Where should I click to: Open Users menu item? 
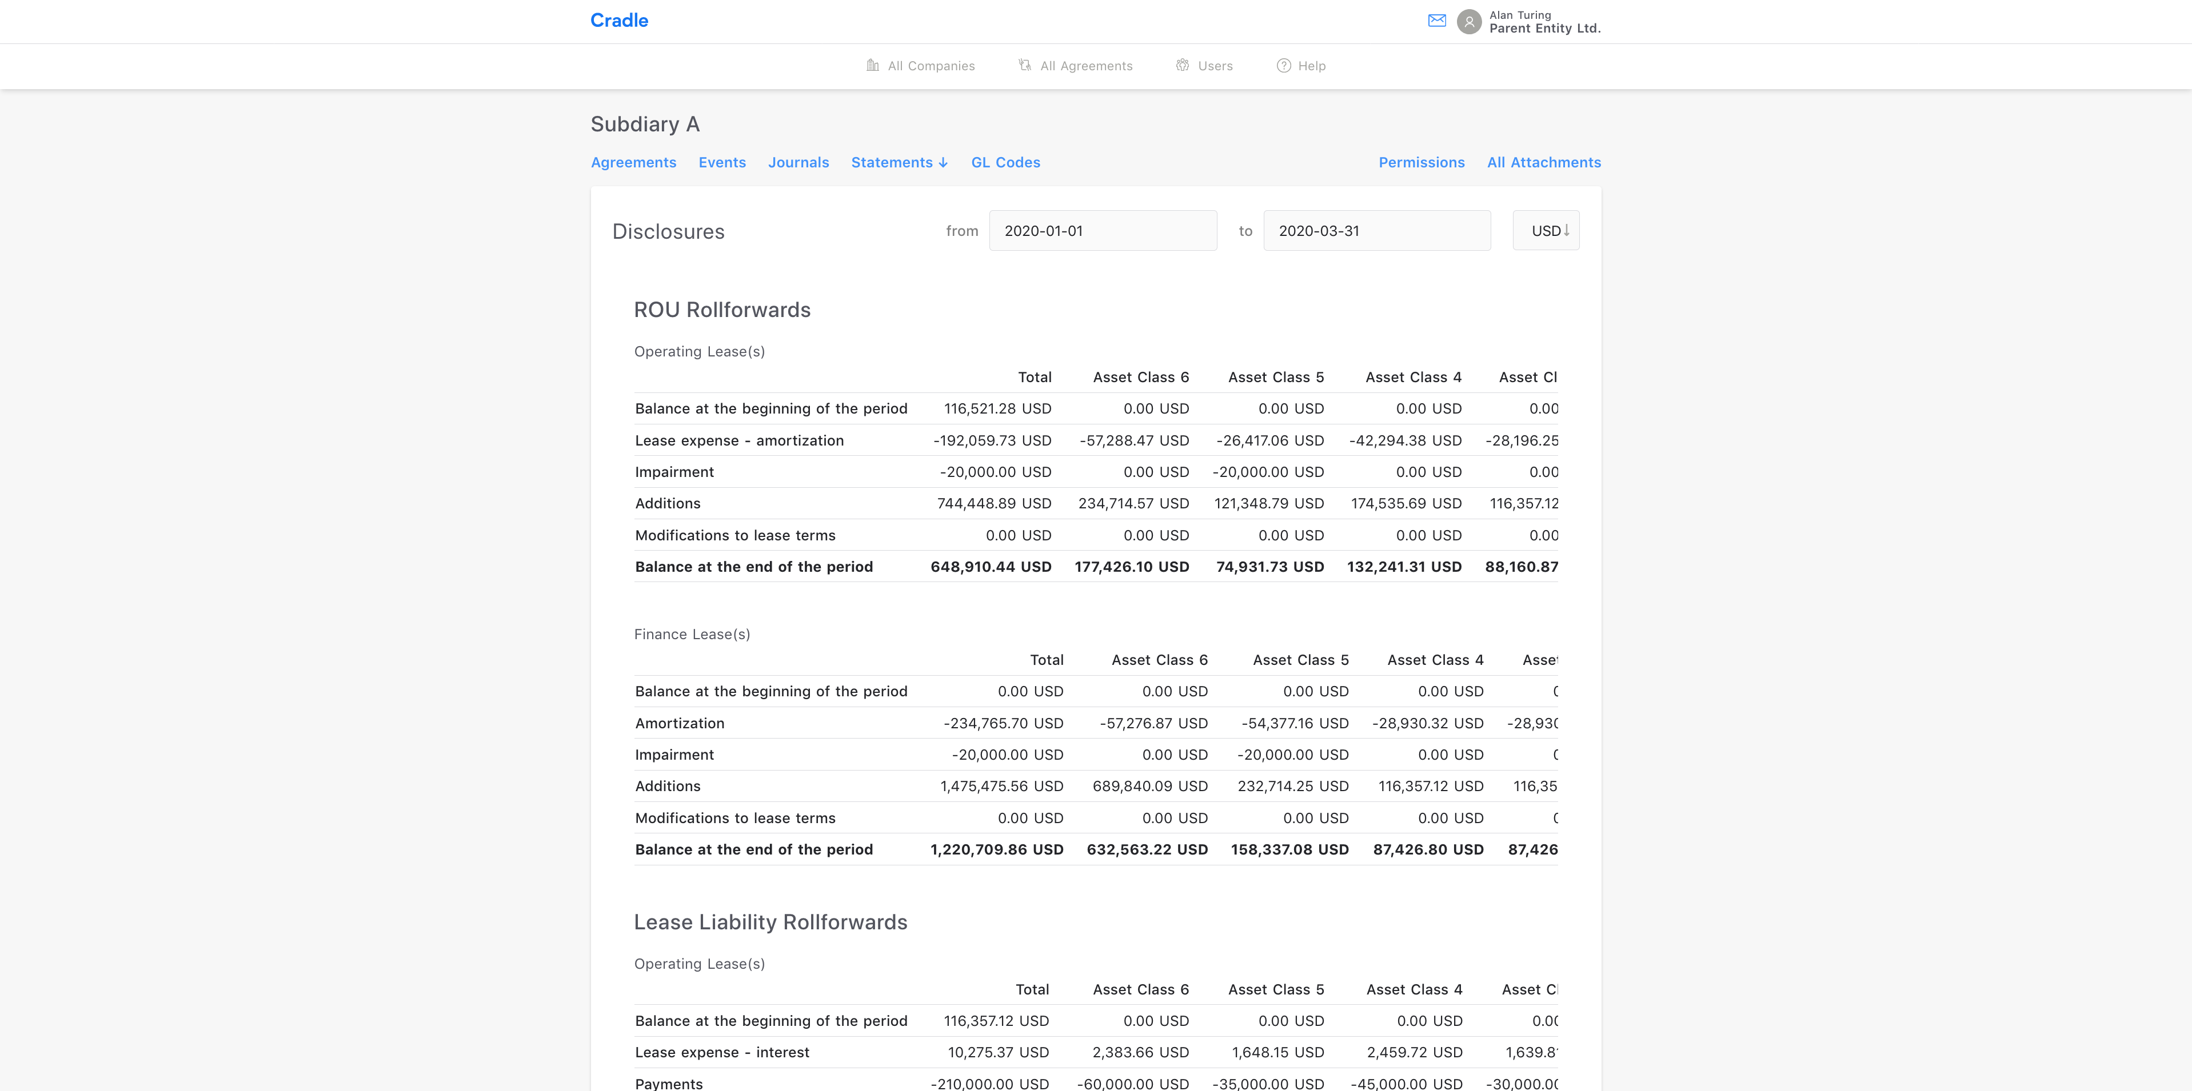point(1204,66)
